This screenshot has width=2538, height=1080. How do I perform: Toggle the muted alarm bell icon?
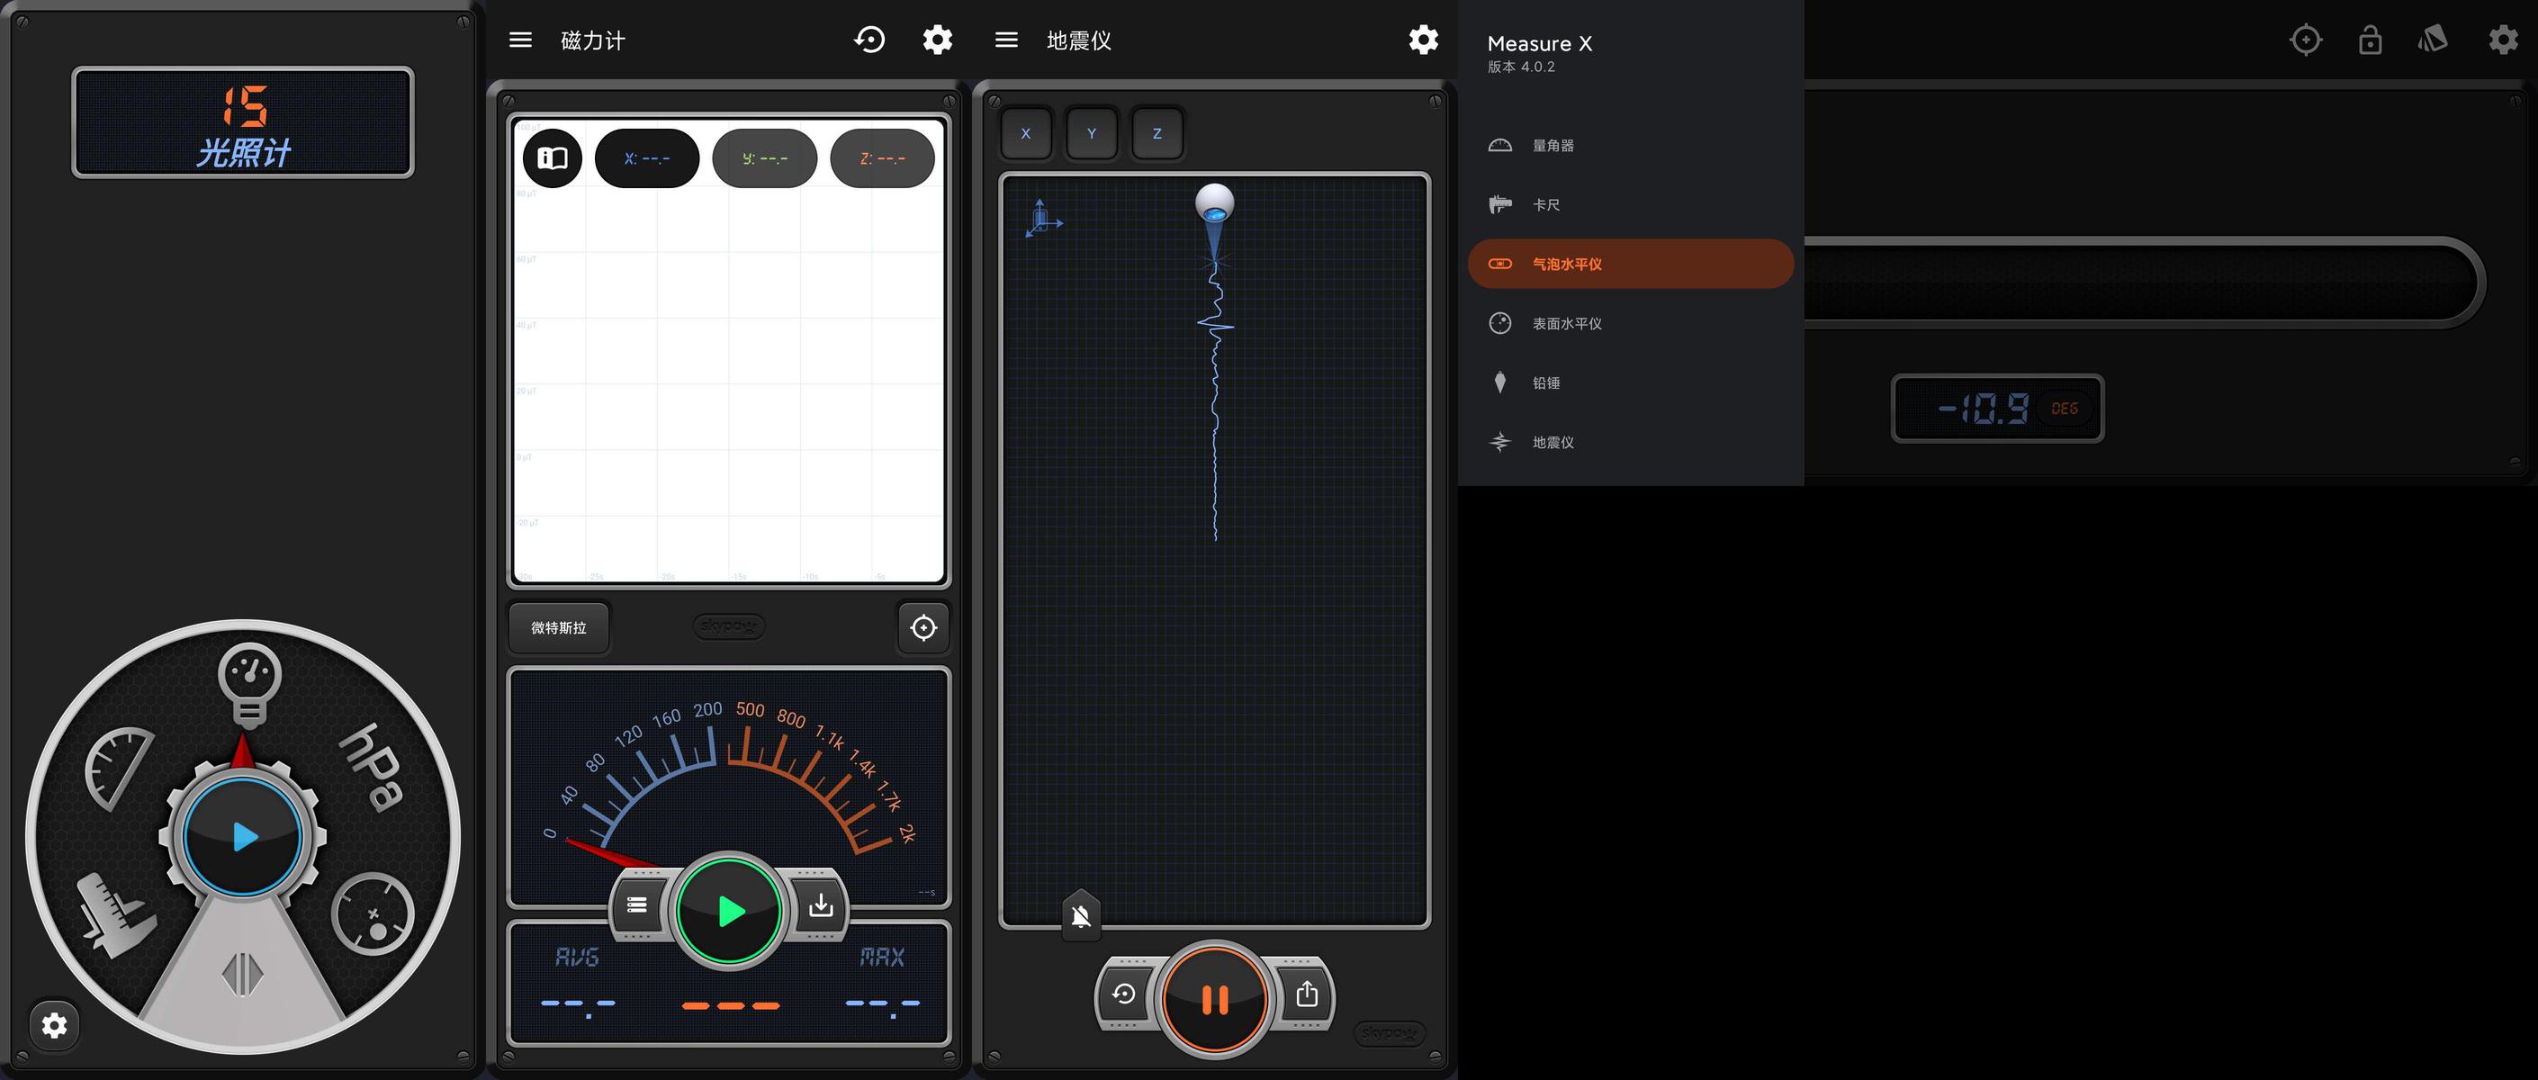point(1081,916)
